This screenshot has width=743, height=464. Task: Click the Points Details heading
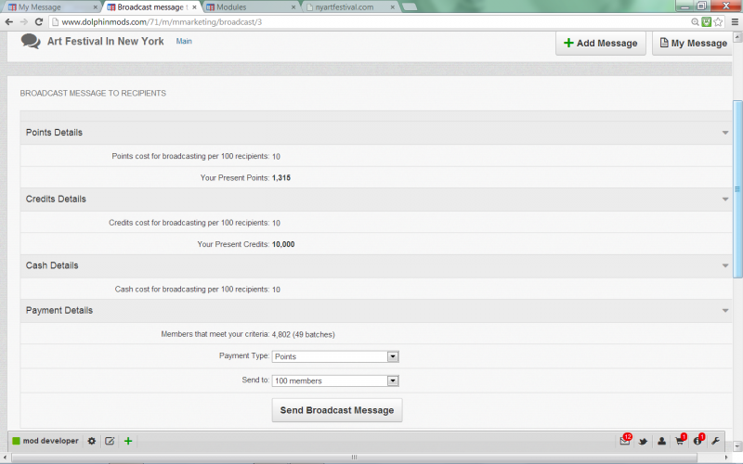(x=54, y=133)
